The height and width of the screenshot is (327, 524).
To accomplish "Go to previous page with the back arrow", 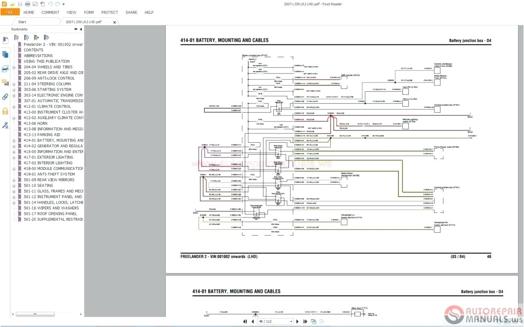I will point(253,322).
